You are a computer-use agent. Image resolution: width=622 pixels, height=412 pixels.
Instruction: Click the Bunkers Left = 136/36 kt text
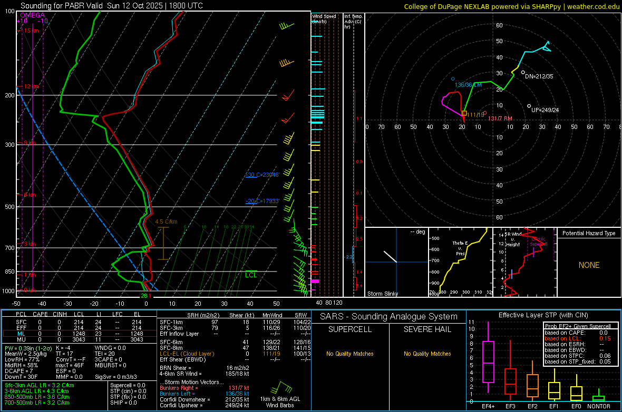click(x=205, y=394)
